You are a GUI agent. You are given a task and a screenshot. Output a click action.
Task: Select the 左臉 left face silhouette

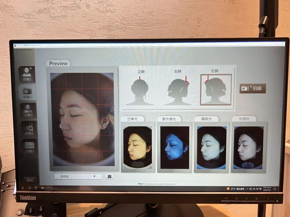(x=178, y=90)
